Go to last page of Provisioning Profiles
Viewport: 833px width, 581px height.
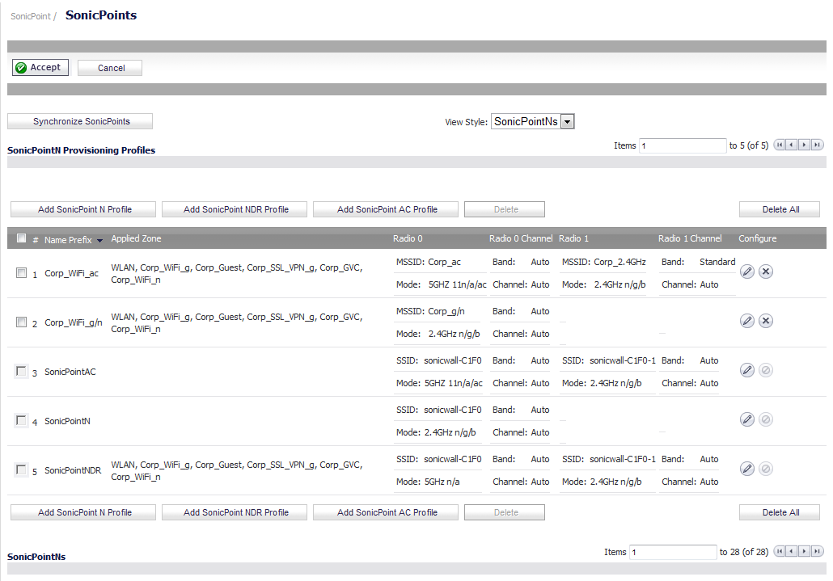tap(817, 145)
